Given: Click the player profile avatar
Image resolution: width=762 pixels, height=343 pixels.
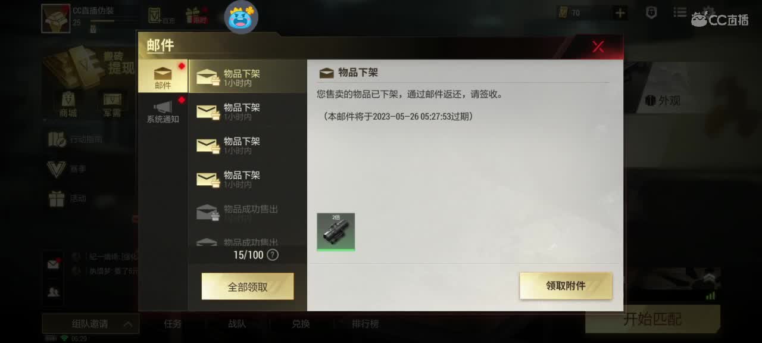Looking at the screenshot, I should [x=56, y=18].
